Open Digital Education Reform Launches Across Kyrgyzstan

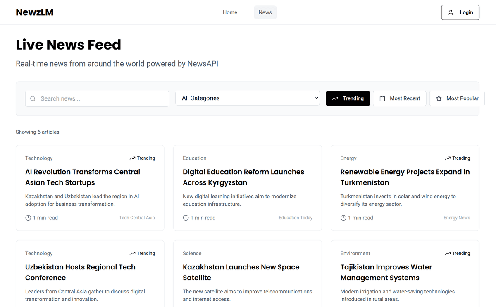(x=243, y=177)
